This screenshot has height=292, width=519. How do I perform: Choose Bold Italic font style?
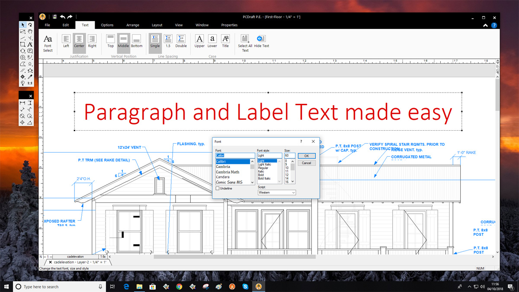point(264,179)
